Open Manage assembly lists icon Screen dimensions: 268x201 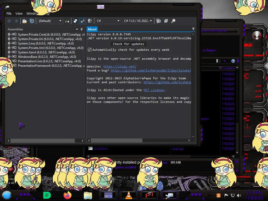(67, 21)
